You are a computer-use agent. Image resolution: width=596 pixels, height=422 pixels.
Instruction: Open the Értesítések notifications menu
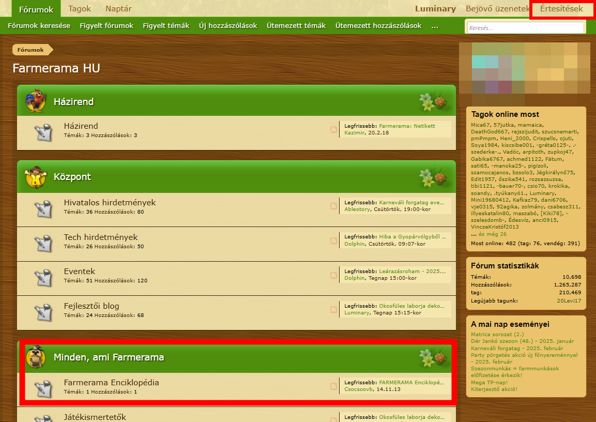(x=561, y=8)
